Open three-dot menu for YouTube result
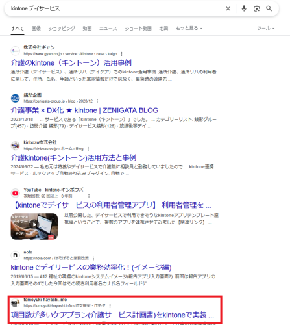This screenshot has width=290, height=325. pos(89,196)
